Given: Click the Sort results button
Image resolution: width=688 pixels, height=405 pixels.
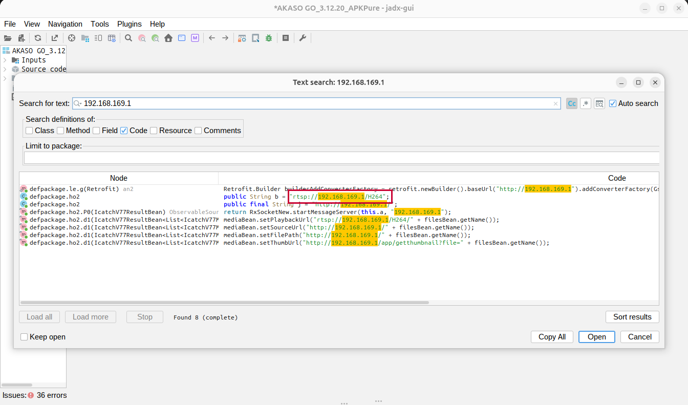Looking at the screenshot, I should 632,317.
